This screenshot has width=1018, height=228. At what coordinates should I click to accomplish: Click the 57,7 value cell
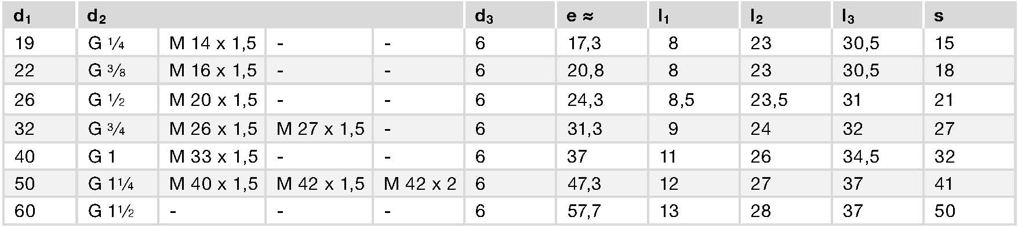pyautogui.click(x=602, y=211)
